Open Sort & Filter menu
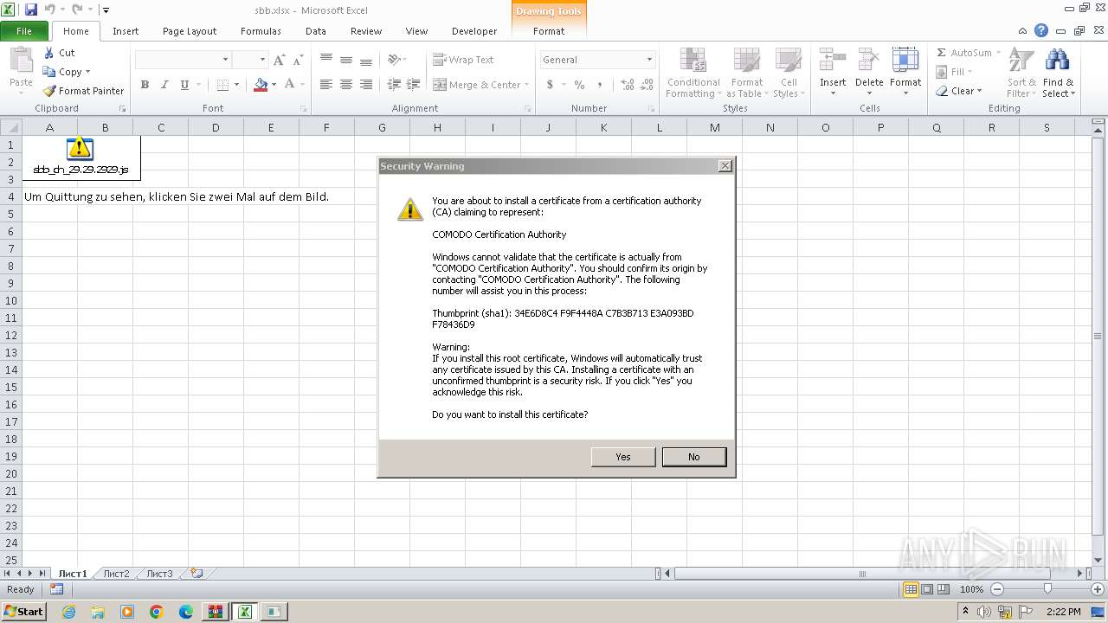The width and height of the screenshot is (1108, 623). 1021,73
